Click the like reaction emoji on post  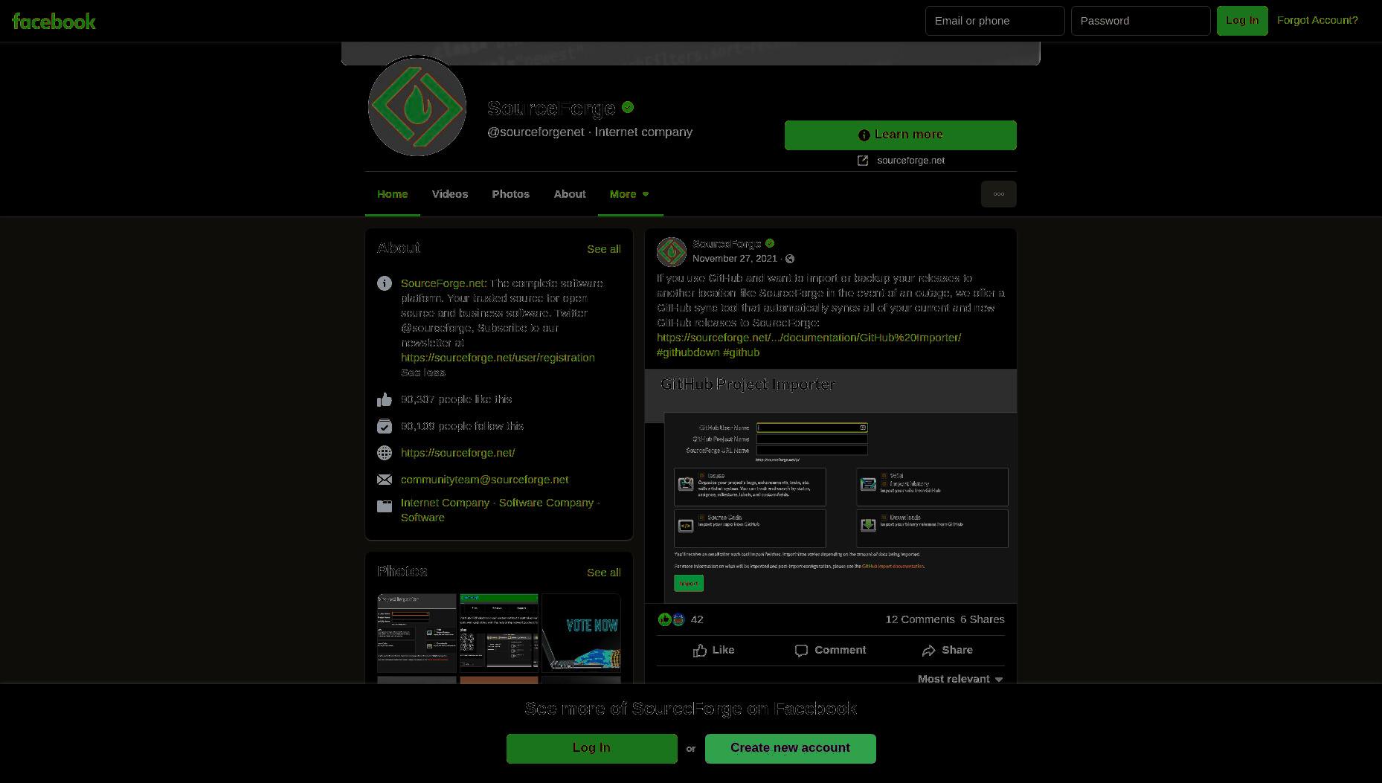click(665, 619)
